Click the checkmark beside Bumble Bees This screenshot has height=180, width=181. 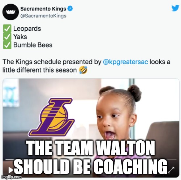tap(7, 45)
